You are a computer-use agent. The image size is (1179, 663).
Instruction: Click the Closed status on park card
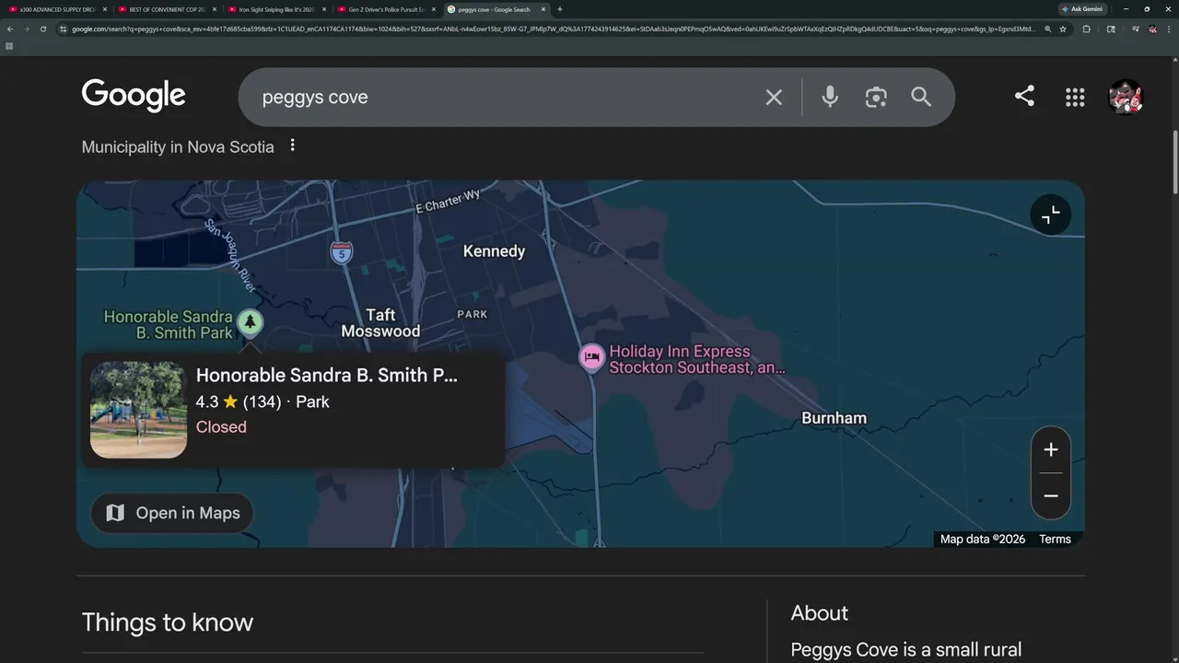221,427
